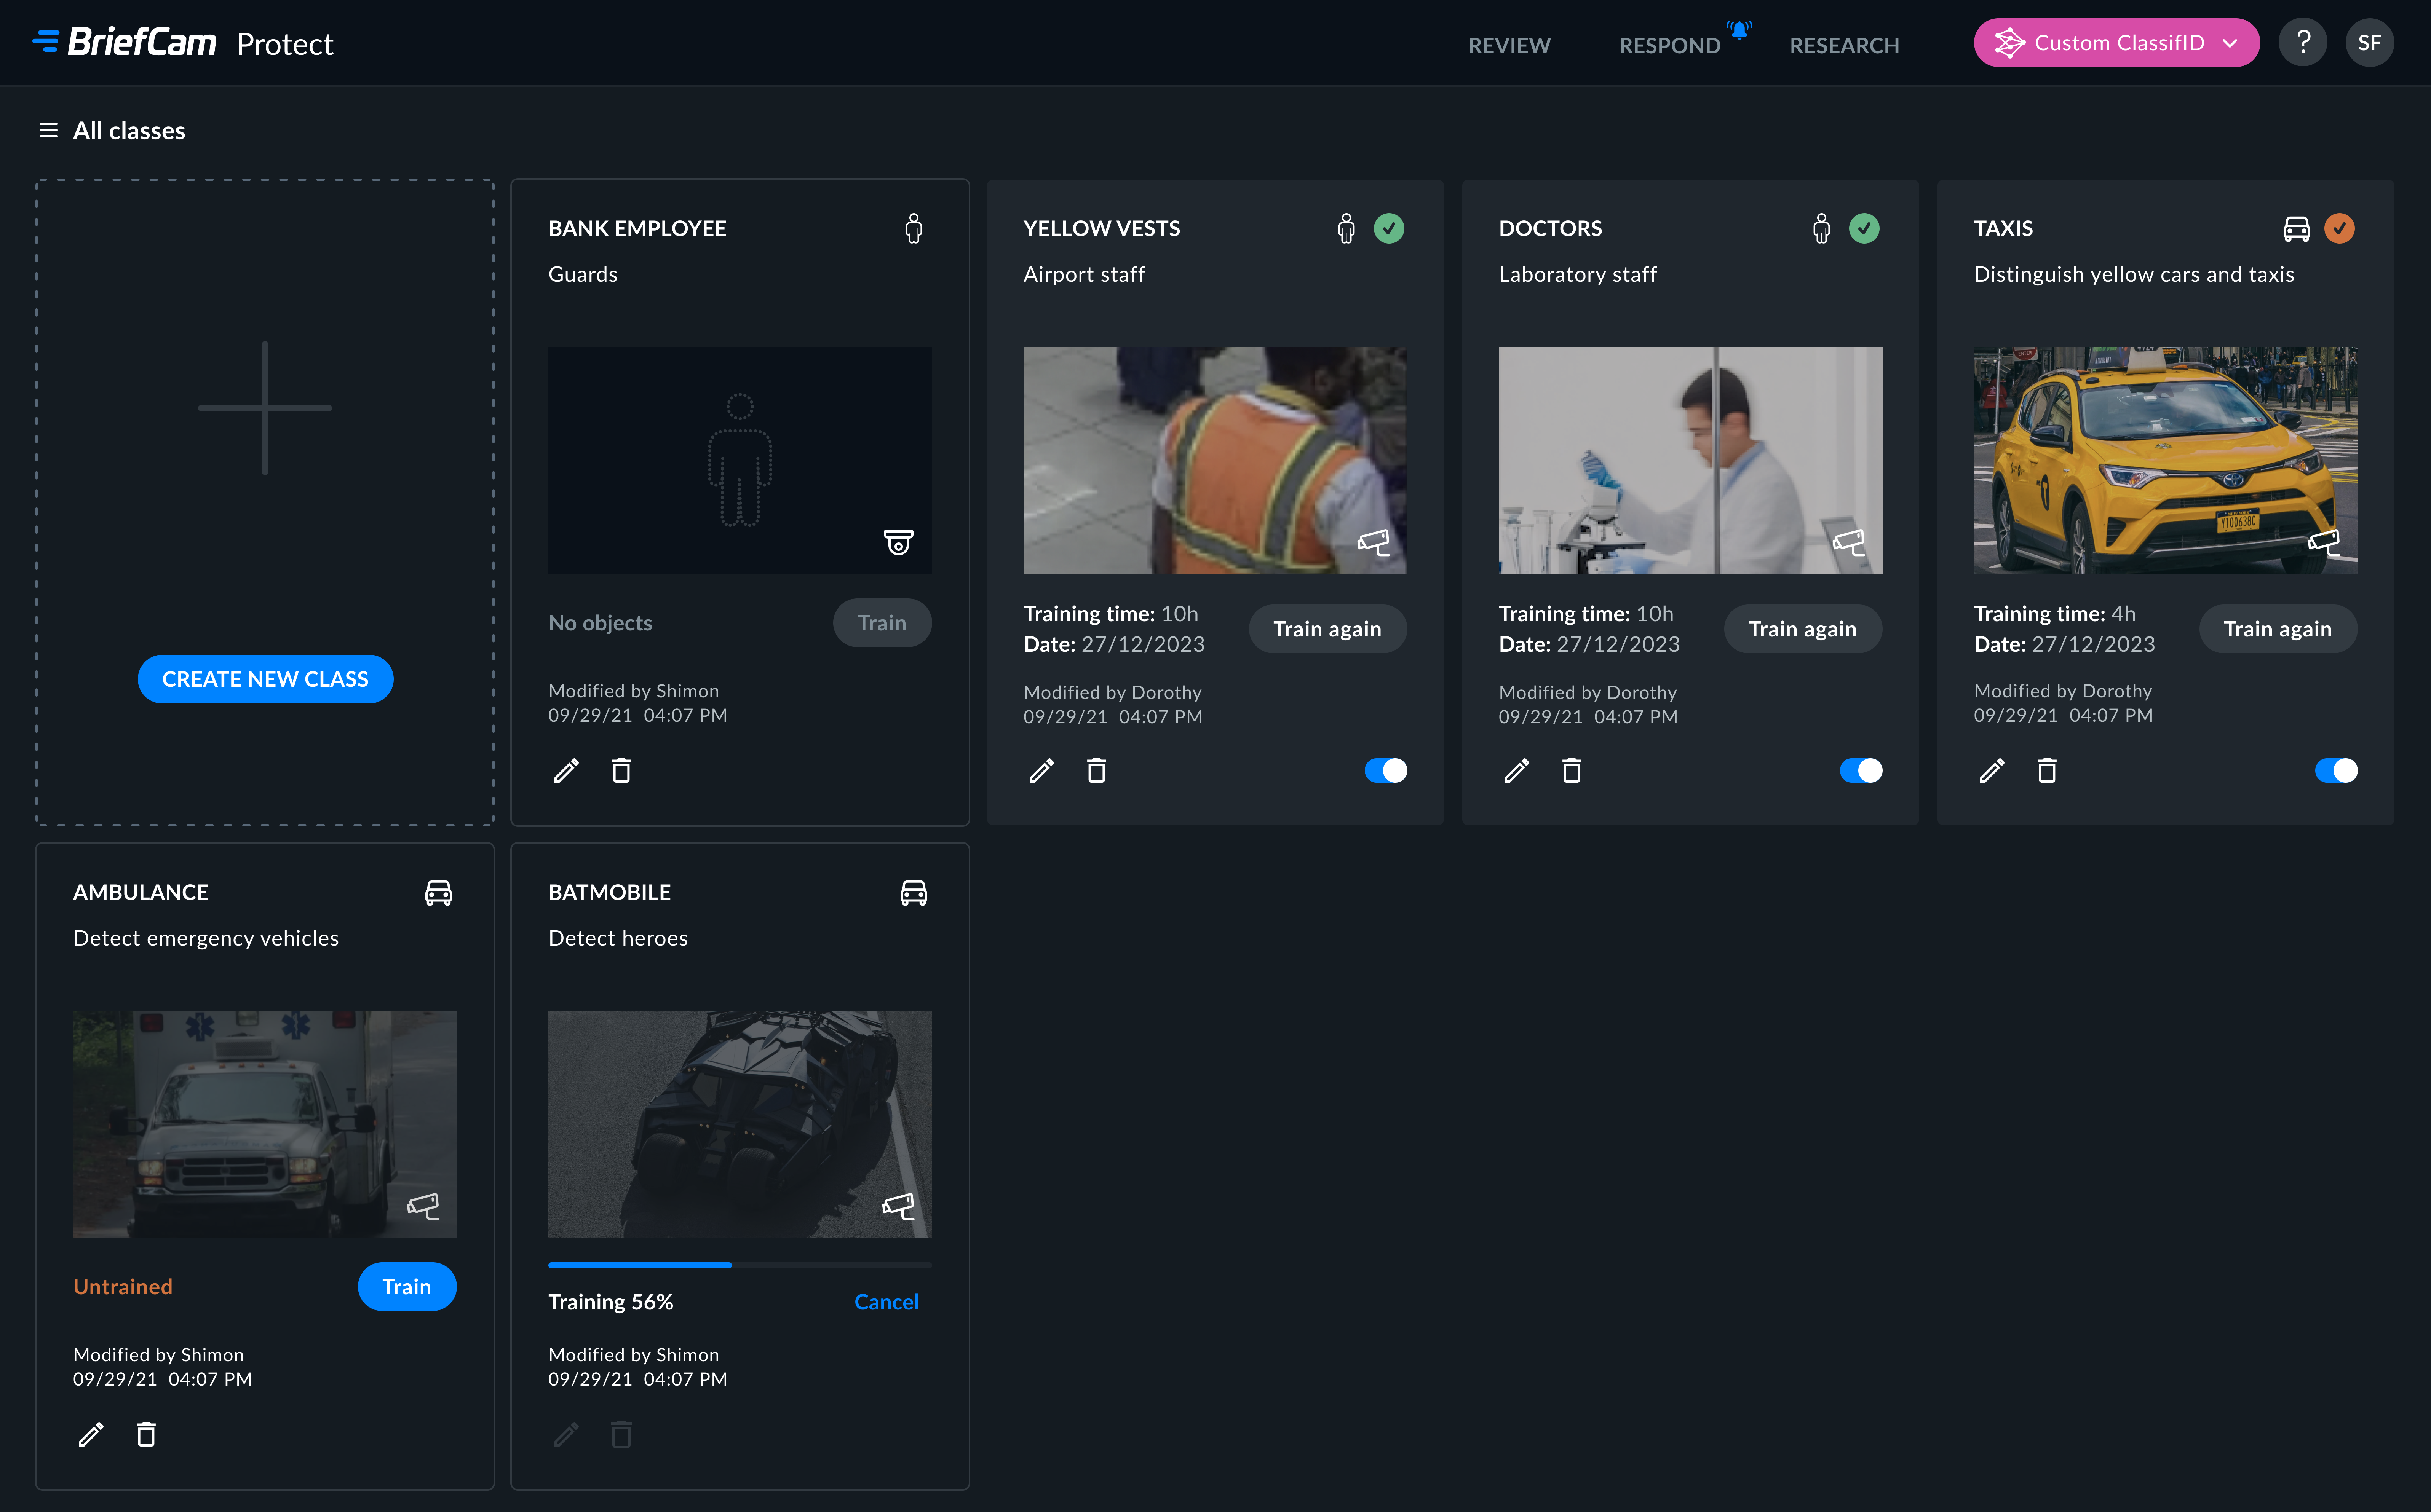This screenshot has width=2431, height=1512.
Task: Click green check status on Yellow Vests
Action: coord(1388,229)
